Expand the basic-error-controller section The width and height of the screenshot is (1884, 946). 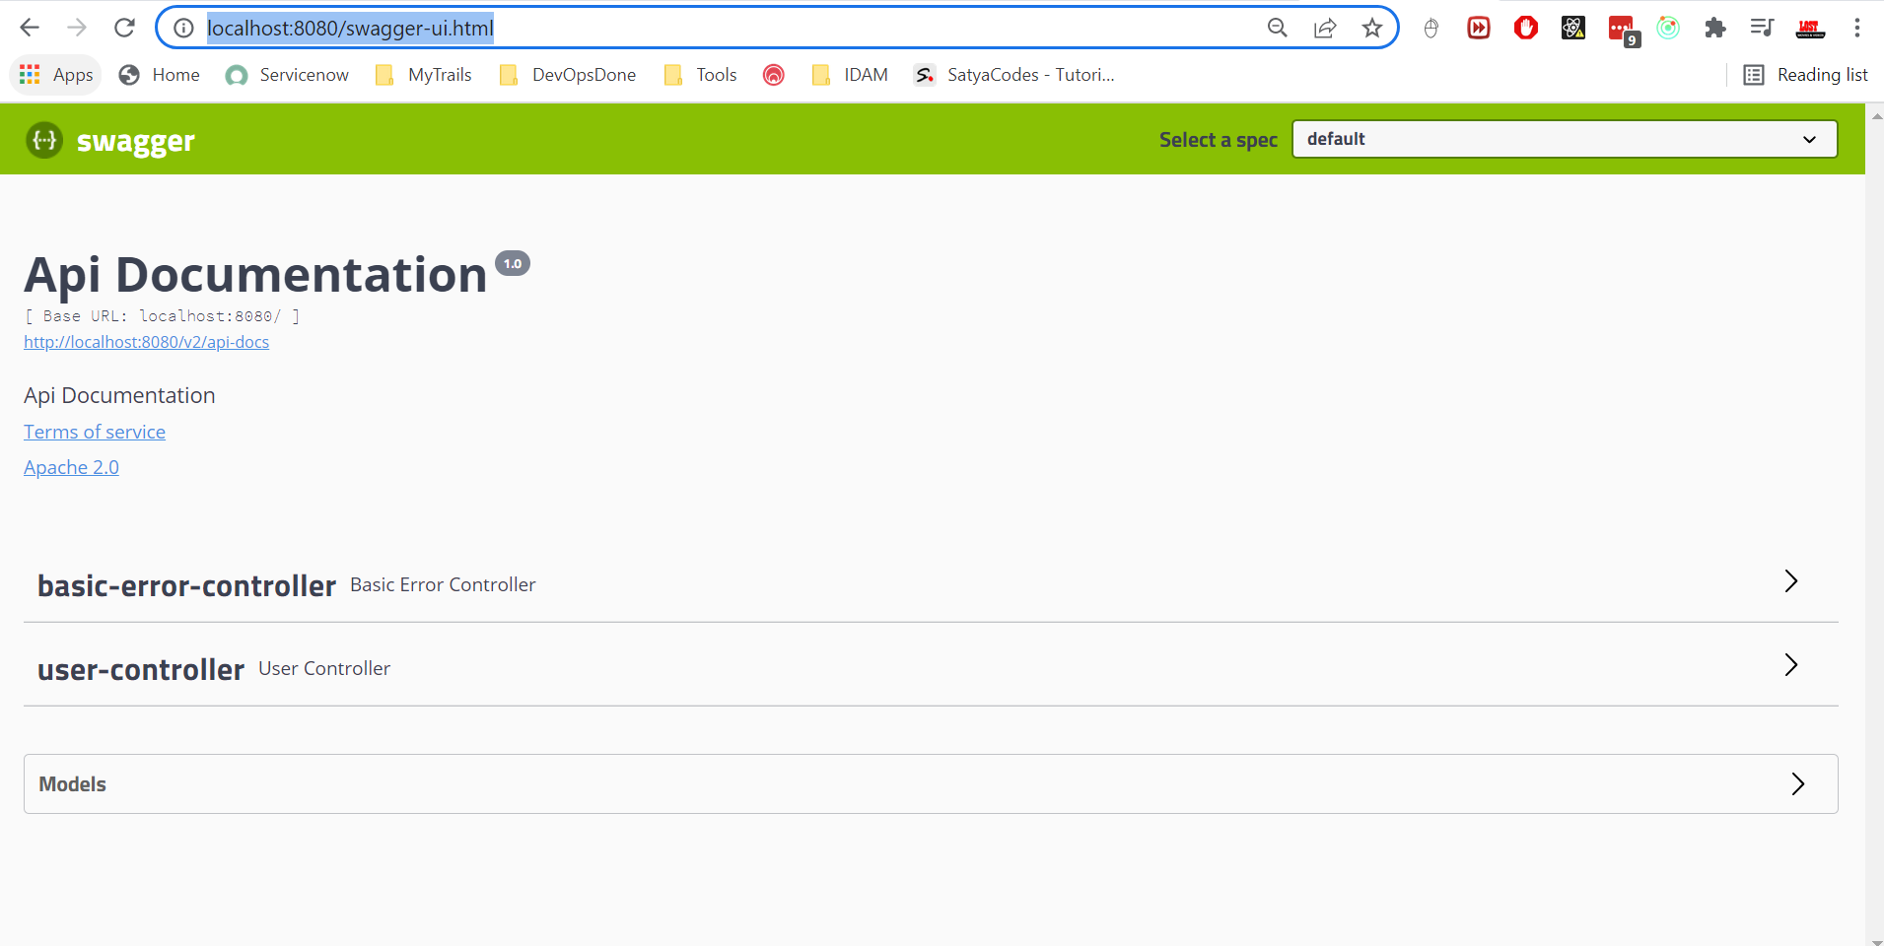pos(1790,581)
